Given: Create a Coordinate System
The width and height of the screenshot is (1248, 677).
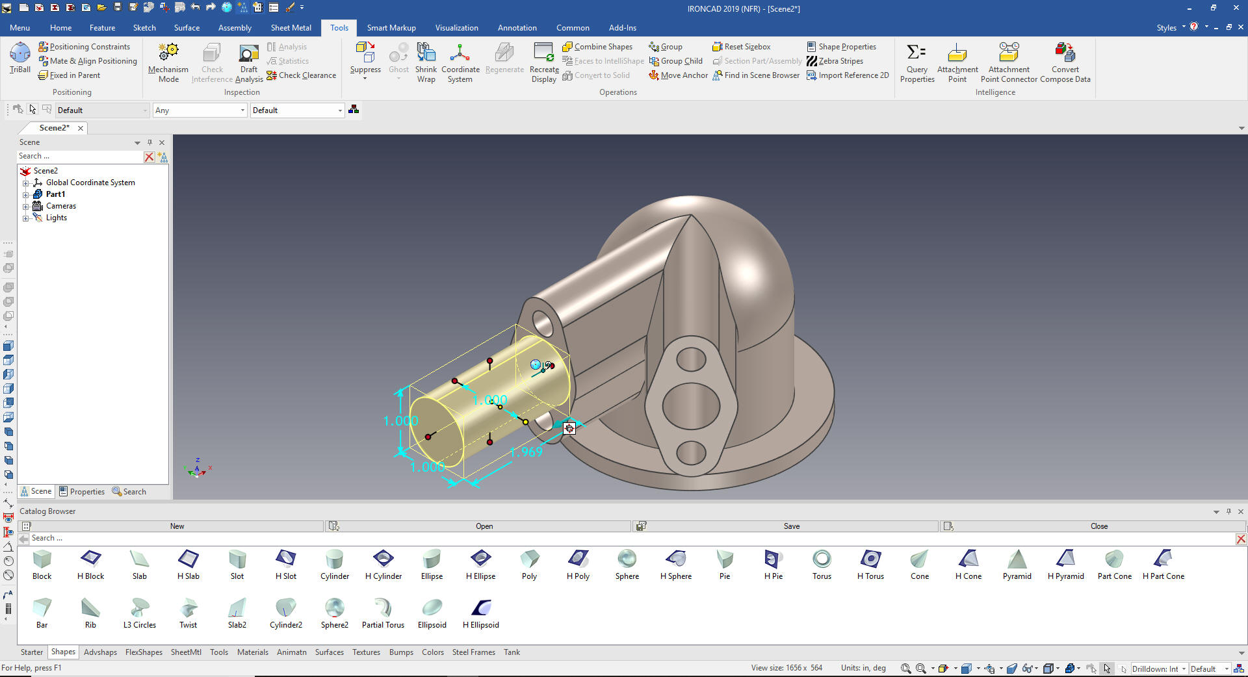Looking at the screenshot, I should [x=460, y=62].
